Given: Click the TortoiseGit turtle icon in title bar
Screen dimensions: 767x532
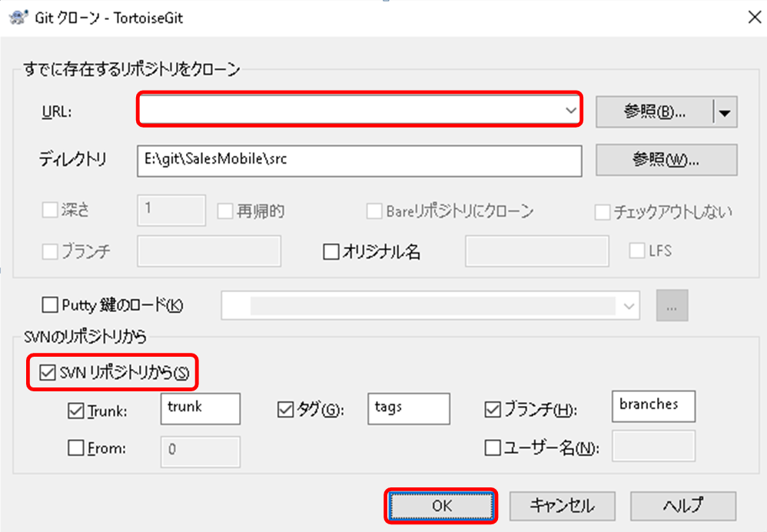Looking at the screenshot, I should (x=18, y=18).
